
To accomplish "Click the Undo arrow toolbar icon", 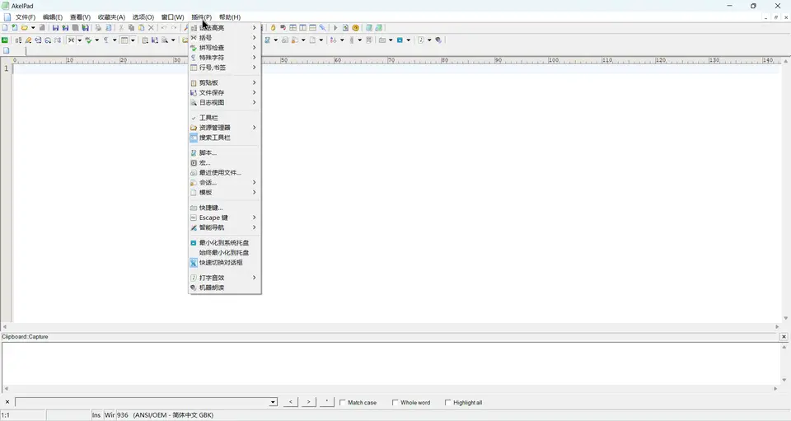I will 164,28.
